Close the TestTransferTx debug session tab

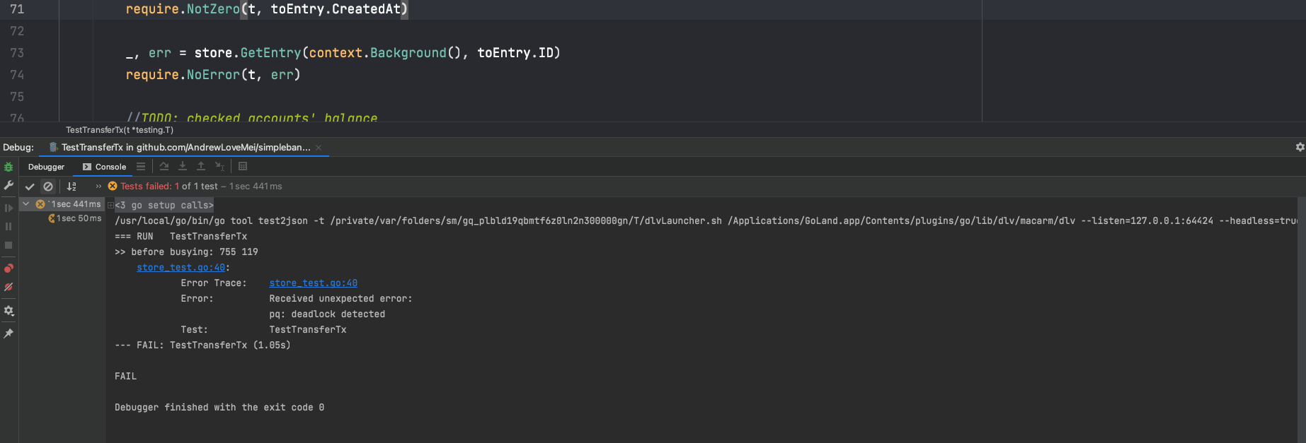(x=319, y=148)
